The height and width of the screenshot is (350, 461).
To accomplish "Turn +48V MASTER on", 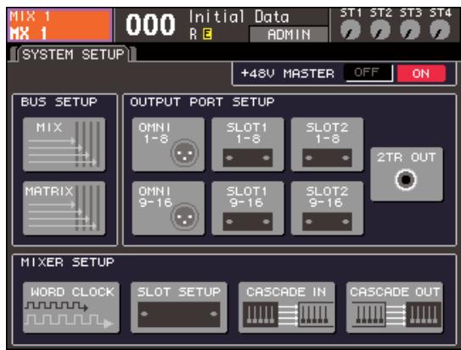I will coord(421,73).
